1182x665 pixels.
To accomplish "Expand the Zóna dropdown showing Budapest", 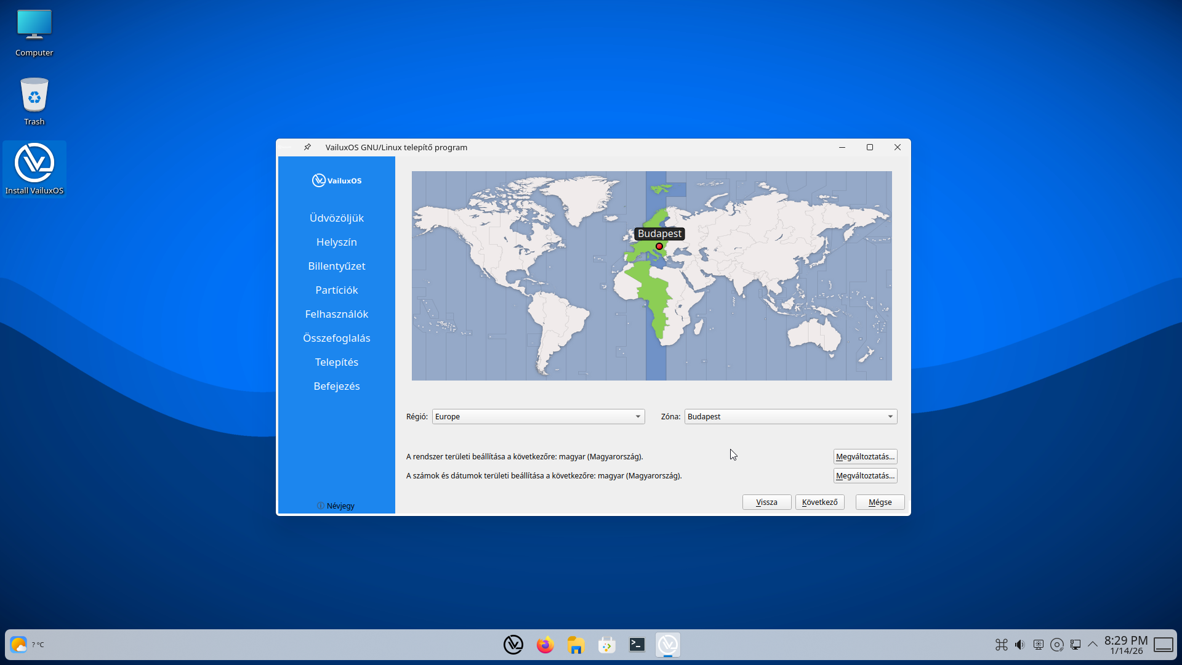I will tap(790, 417).
